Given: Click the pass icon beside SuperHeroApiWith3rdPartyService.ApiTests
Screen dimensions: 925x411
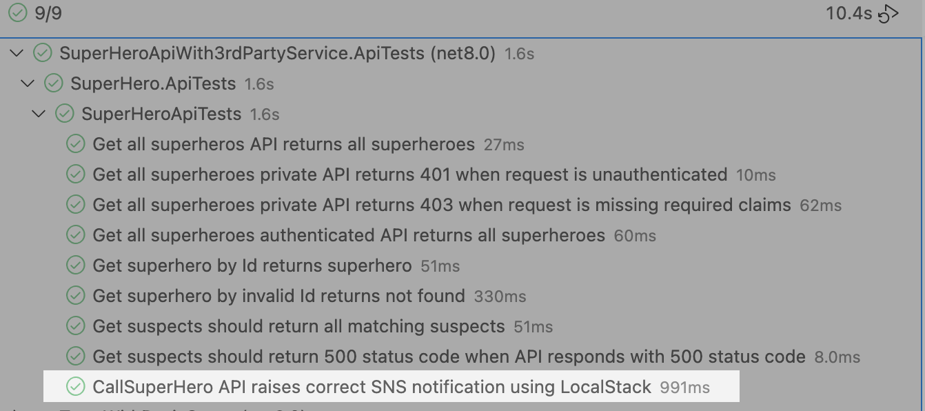Looking at the screenshot, I should [x=43, y=53].
